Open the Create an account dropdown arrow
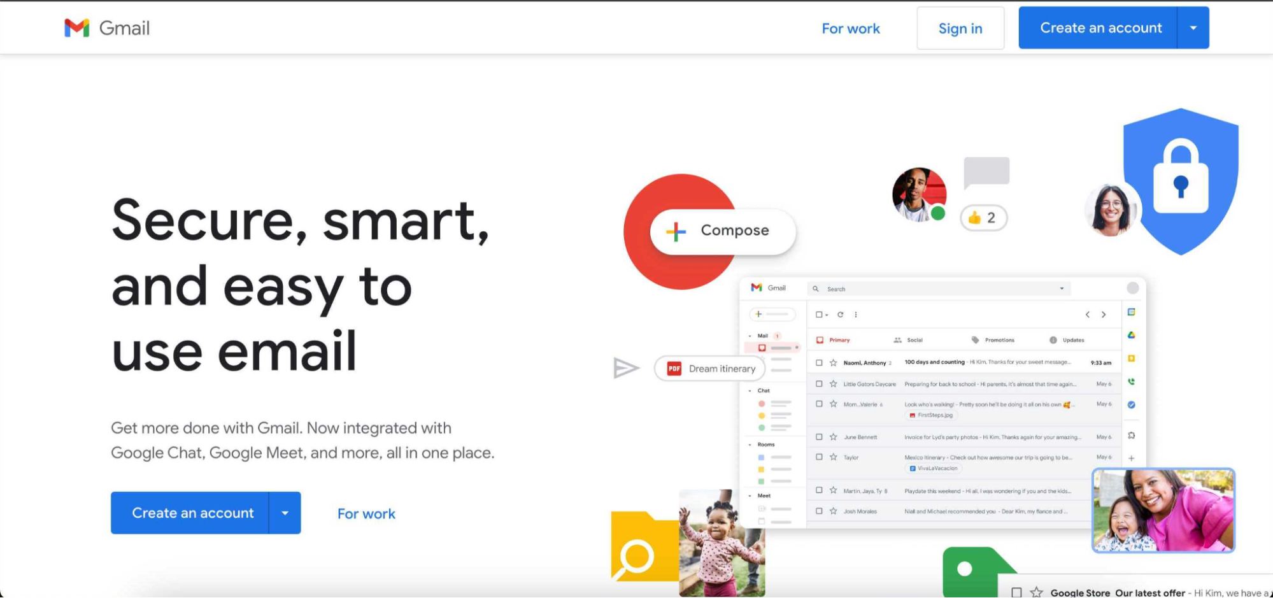The image size is (1273, 598). 1193,27
